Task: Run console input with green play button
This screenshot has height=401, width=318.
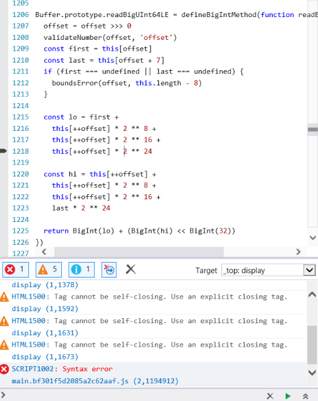Action: tap(288, 396)
